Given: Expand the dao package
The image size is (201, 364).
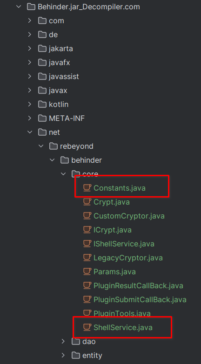Looking at the screenshot, I should [x=63, y=341].
